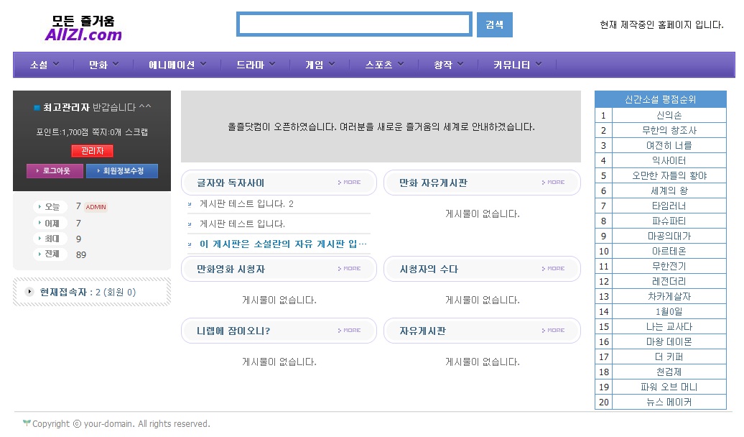Image resolution: width=744 pixels, height=437 pixels.
Task: Focus the search input field at top
Action: (354, 24)
